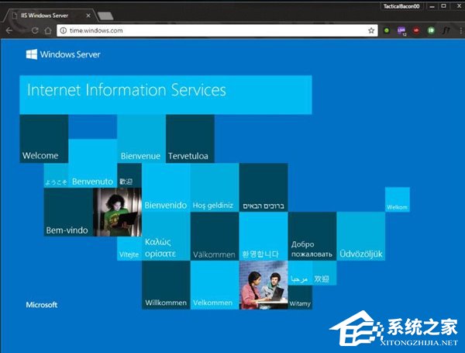The image size is (465, 353).
Task: Click the Välkommen tile
Action: point(215,237)
